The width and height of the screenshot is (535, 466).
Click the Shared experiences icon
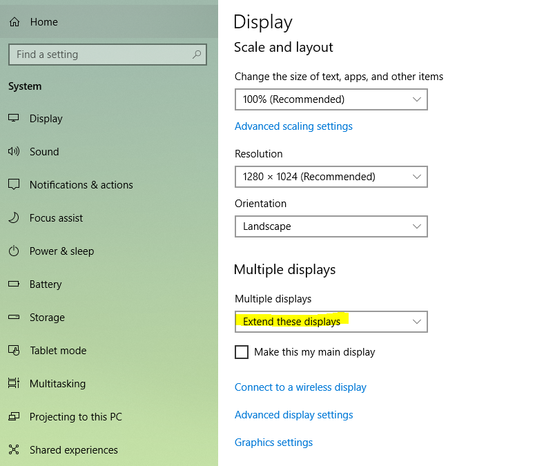point(14,450)
